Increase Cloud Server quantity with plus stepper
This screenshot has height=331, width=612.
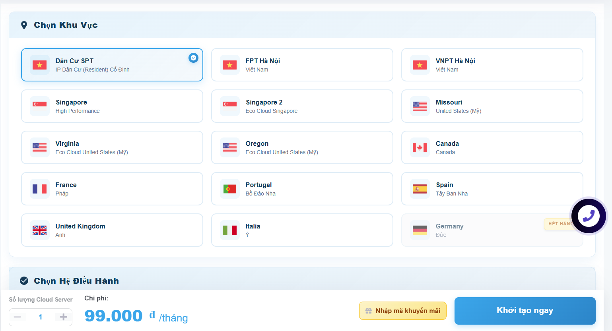click(x=63, y=317)
